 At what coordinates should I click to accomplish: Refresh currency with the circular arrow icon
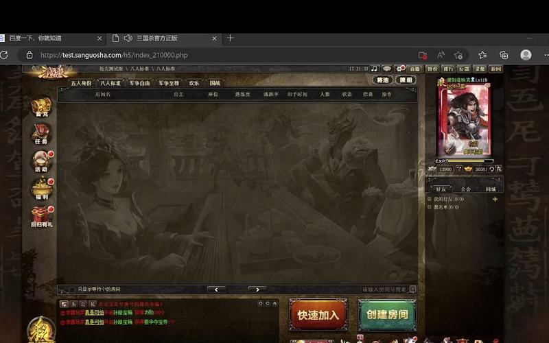point(491,169)
